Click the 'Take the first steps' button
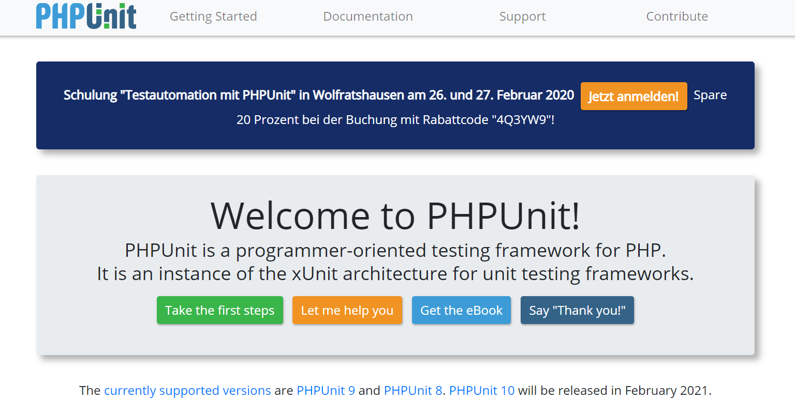Viewport: 795px width, 415px height. click(220, 310)
